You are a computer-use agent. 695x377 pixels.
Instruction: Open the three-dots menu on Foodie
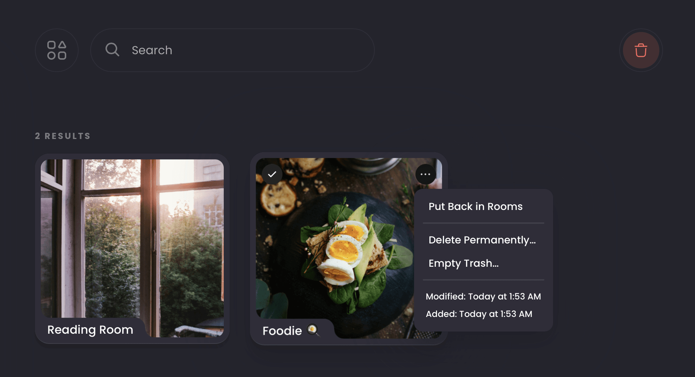point(425,174)
